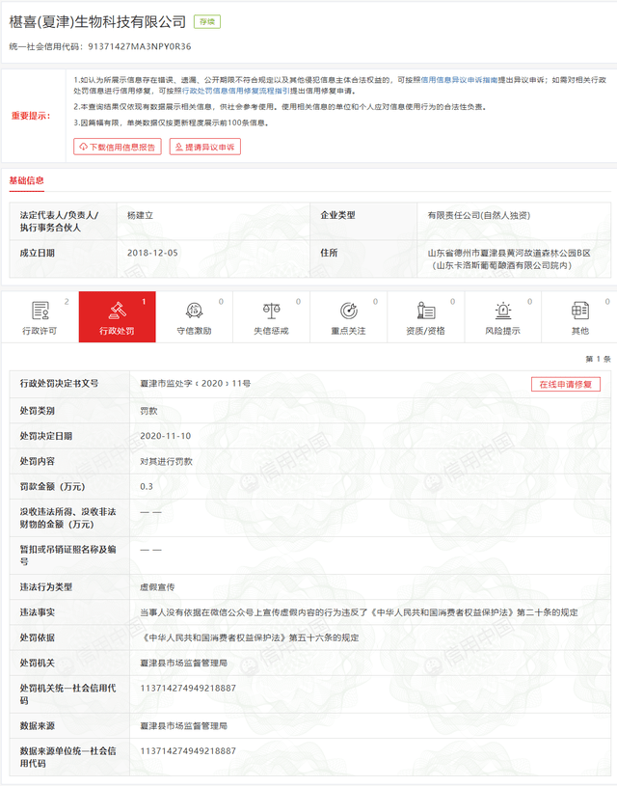
Task: Click the 存续 status badge
Action: point(206,22)
